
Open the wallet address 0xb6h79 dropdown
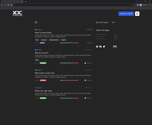click(126, 13)
